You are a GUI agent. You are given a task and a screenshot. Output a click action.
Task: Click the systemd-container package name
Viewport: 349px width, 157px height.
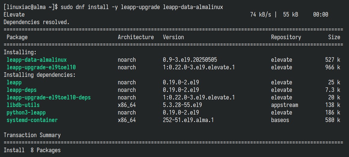[32, 120]
